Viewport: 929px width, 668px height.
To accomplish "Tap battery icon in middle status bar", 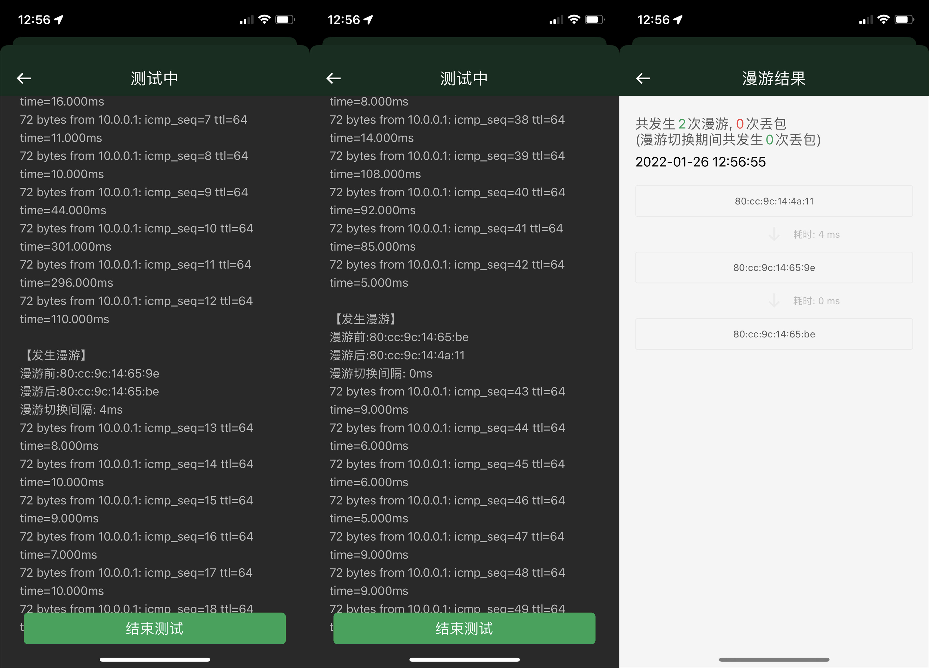I will (594, 19).
